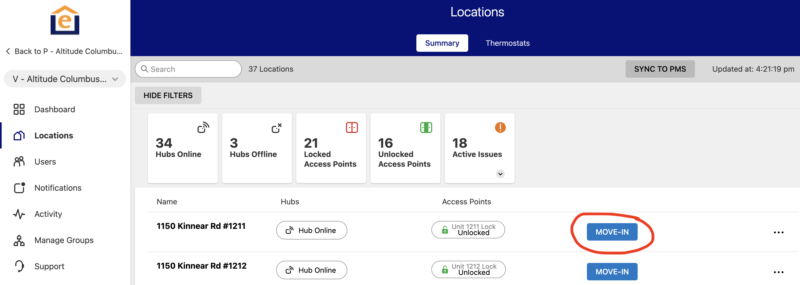Click the HIDE FILTERS button
The image size is (800, 285).
pos(168,95)
